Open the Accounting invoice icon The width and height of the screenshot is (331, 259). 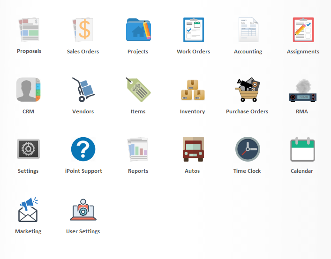point(248,30)
